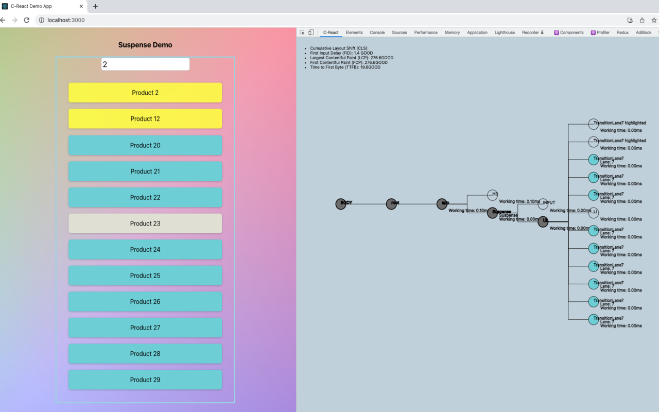Click the install app icon in address bar
This screenshot has width=659, height=412.
pos(630,20)
